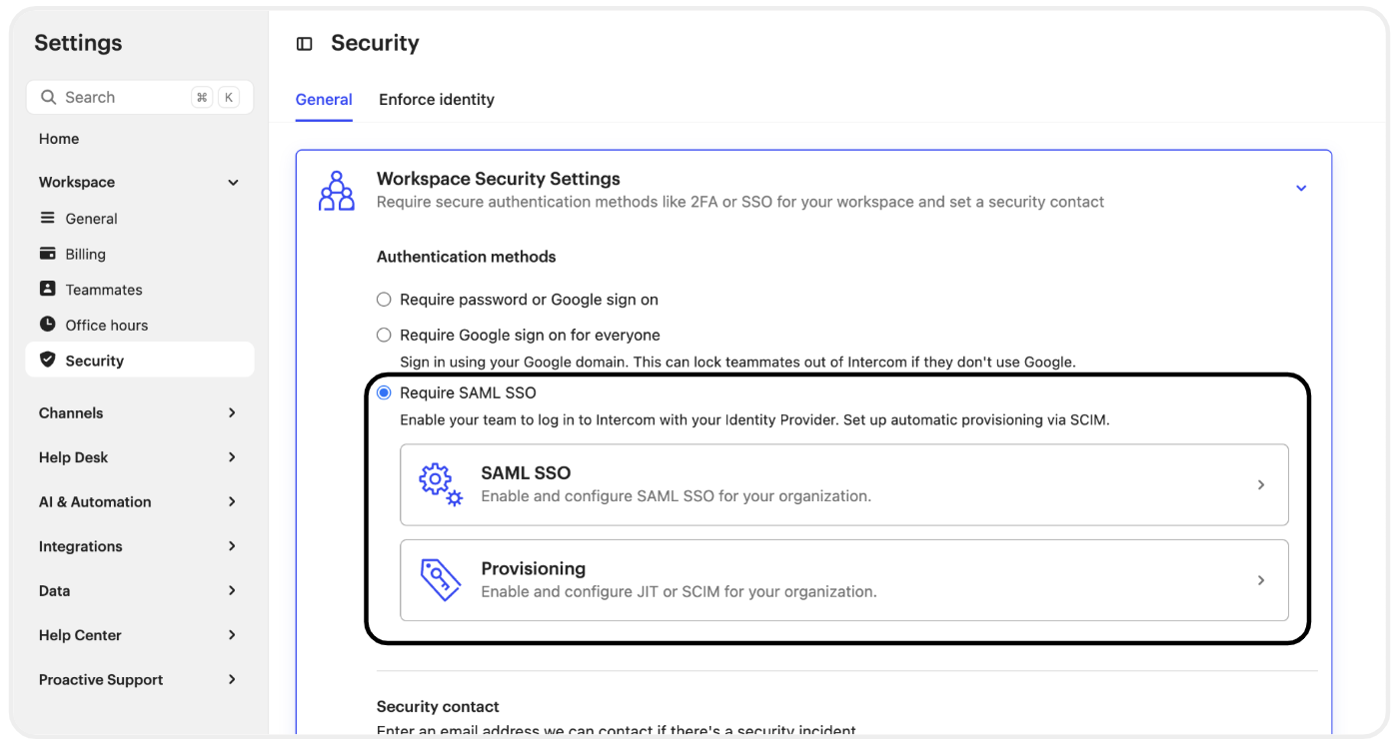Viewport: 1395px width, 747px height.
Task: Toggle sidebar panel icon beside Security title
Action: (305, 44)
